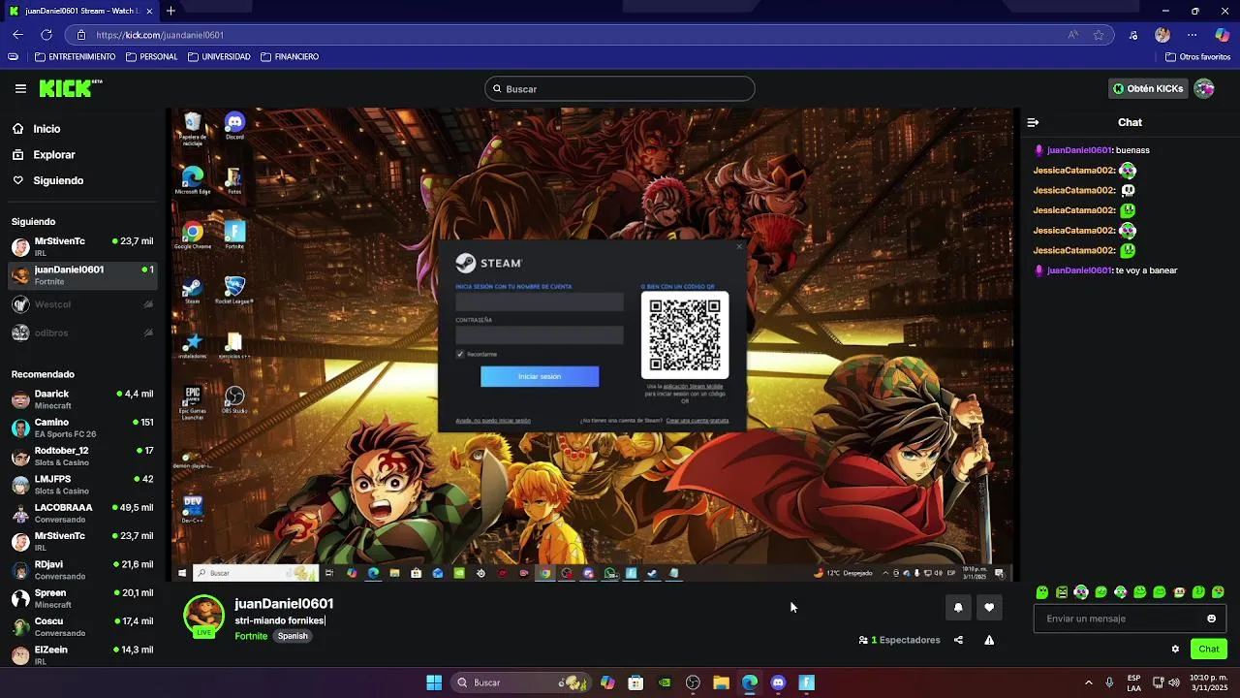The height and width of the screenshot is (698, 1240).
Task: Click the Windows Start button
Action: [434, 682]
